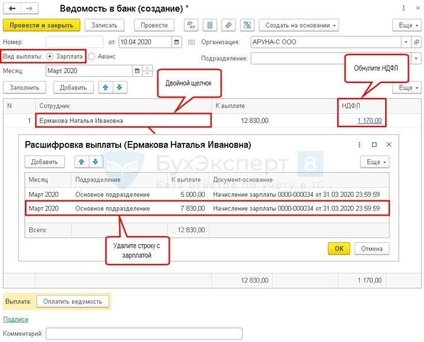The image size is (424, 342).
Task: Select Аванс payment type
Action: click(x=91, y=56)
